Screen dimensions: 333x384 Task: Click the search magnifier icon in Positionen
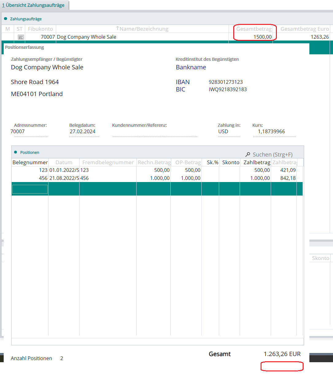(248, 154)
